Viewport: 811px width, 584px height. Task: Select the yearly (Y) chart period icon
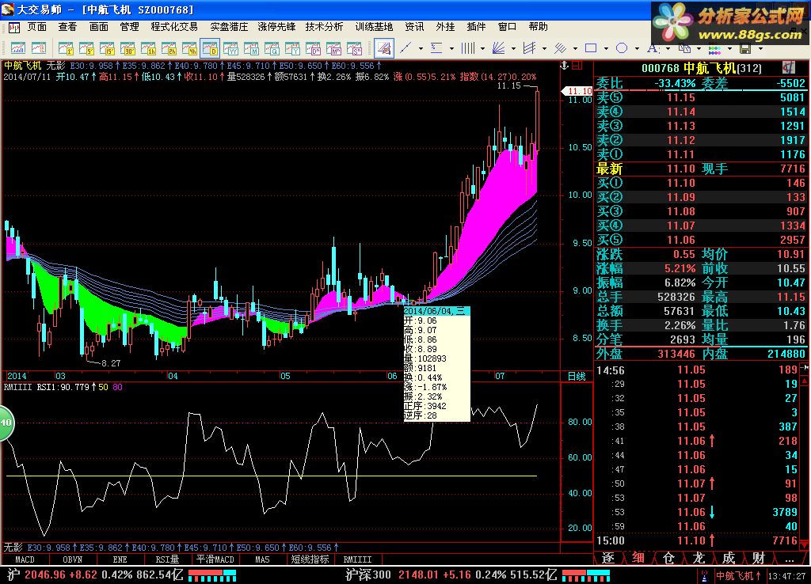[x=293, y=48]
